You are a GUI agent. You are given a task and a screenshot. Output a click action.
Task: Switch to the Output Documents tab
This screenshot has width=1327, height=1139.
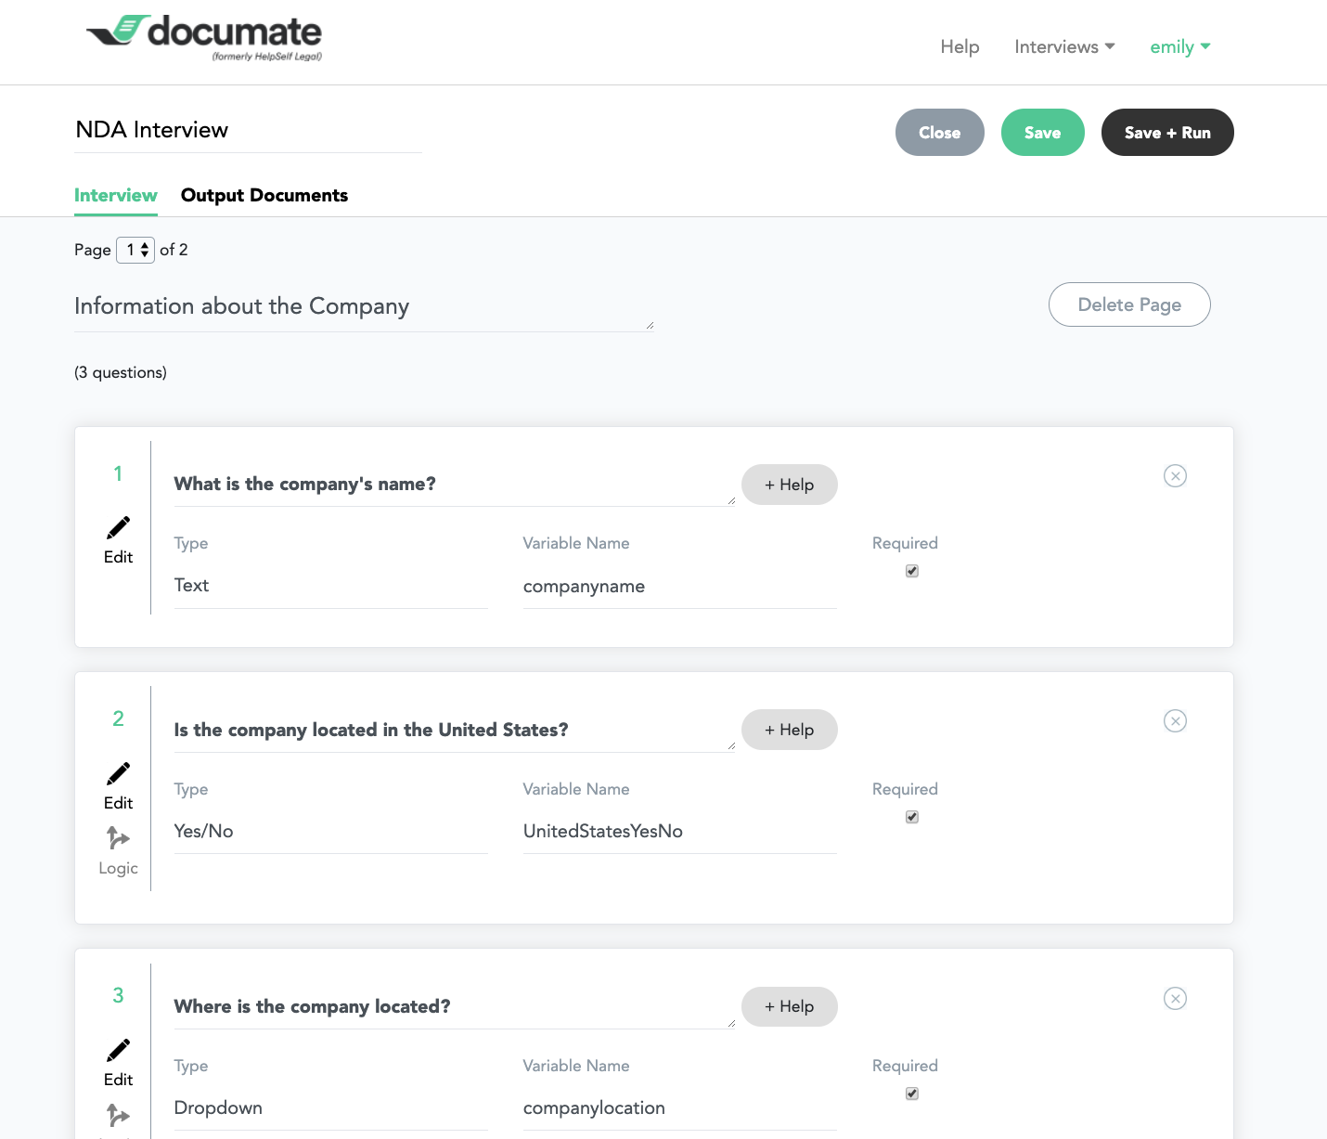click(x=264, y=195)
